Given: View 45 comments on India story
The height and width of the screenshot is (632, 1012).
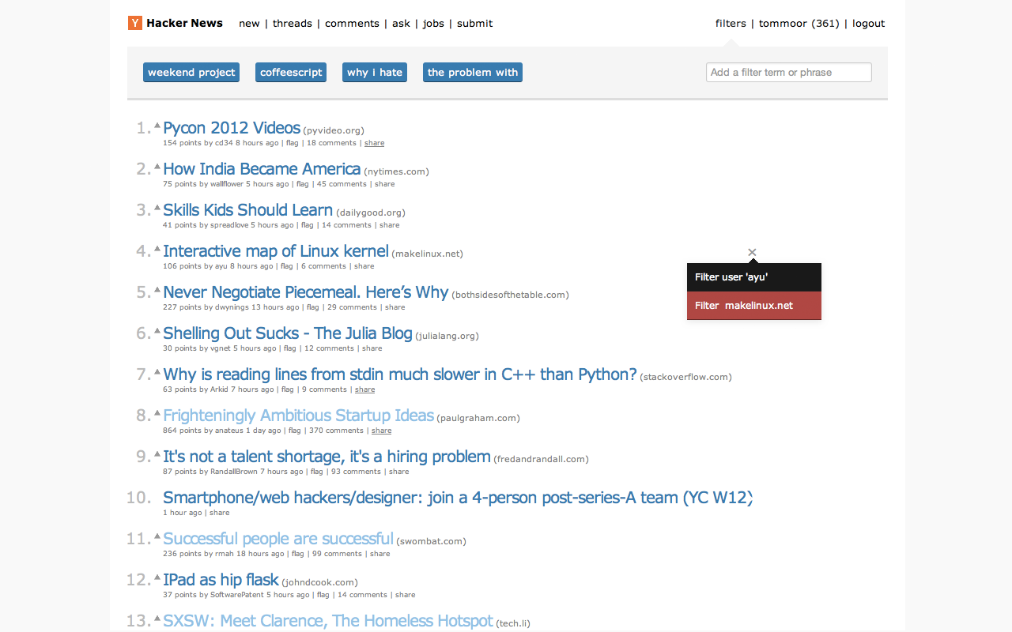Looking at the screenshot, I should tap(342, 184).
